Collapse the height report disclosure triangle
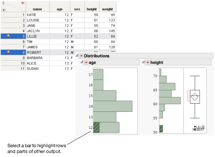 [x=144, y=63]
